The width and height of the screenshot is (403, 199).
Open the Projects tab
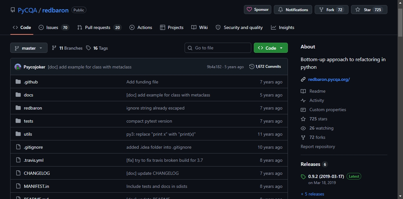coord(172,27)
